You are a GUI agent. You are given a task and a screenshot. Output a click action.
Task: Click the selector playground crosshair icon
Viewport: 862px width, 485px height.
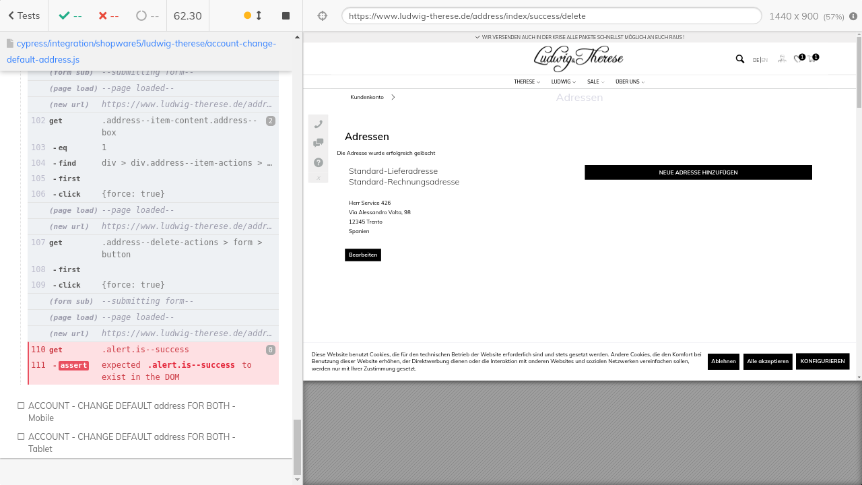pyautogui.click(x=322, y=15)
